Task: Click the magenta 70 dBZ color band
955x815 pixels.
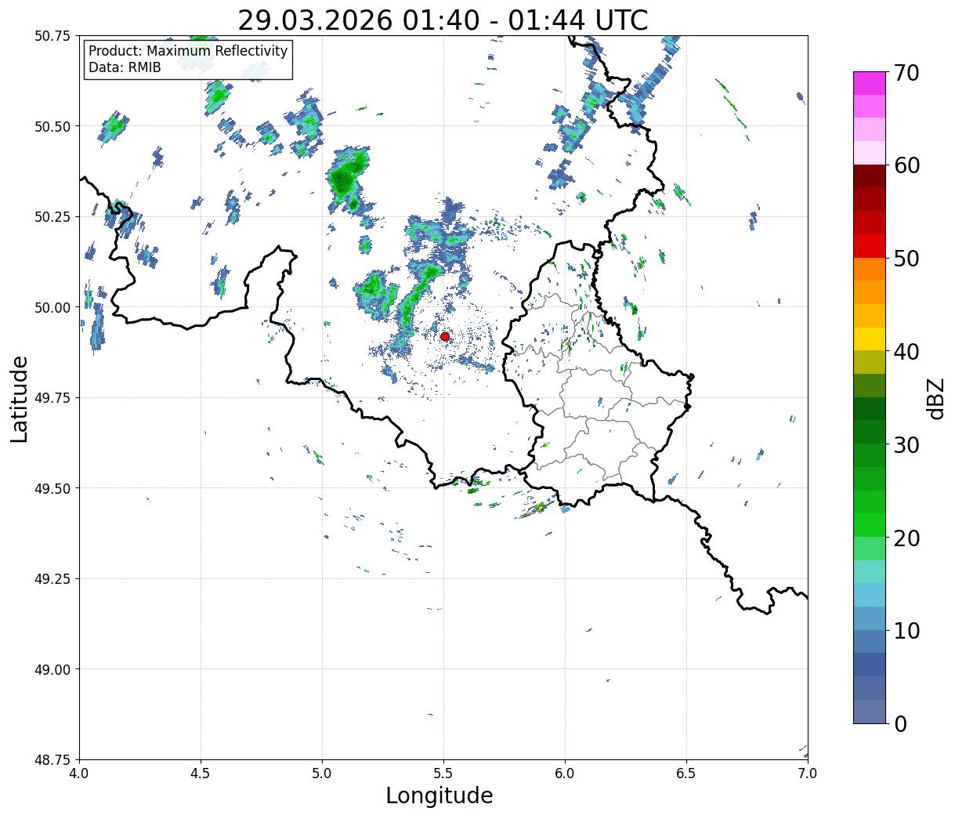Action: pos(870,83)
